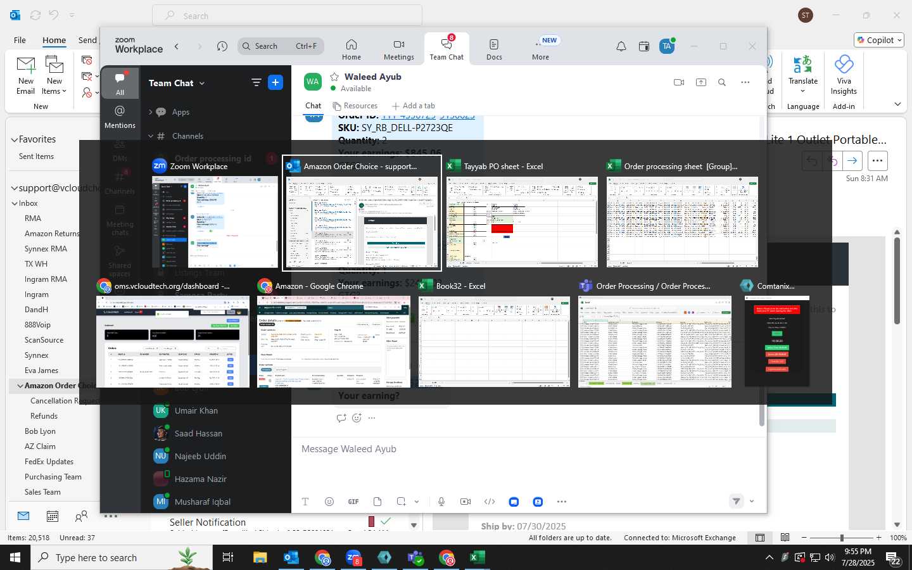Viewport: 912px width, 570px height.
Task: Click New Email in Outlook
Action: pos(26,75)
